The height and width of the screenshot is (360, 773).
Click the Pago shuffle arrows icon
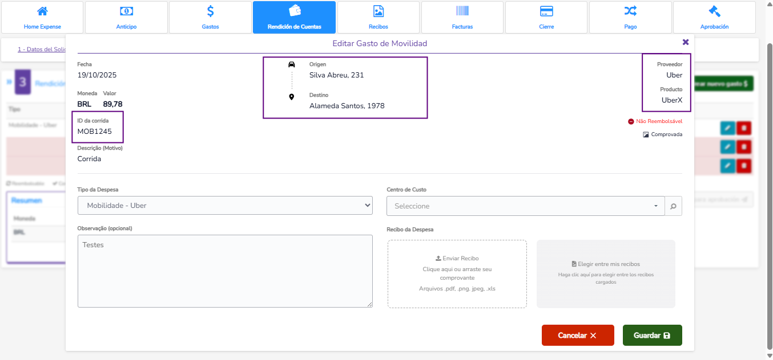[x=630, y=11]
